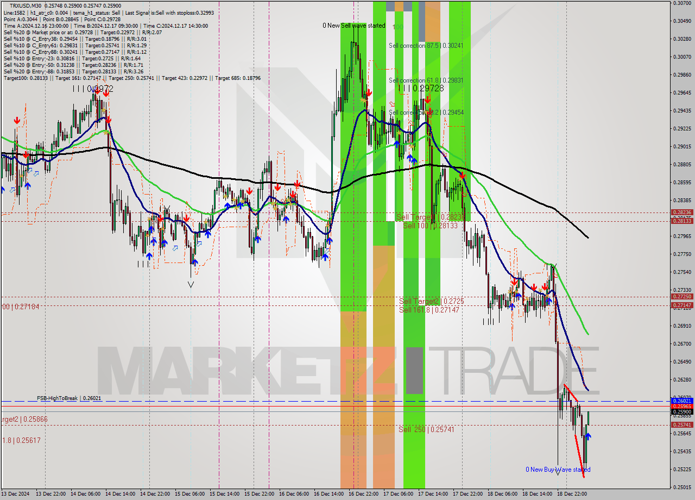The height and width of the screenshot is (500, 695).
Task: Click the 'rget2 | 0.25866' left-edge label
Action: pyautogui.click(x=24, y=420)
